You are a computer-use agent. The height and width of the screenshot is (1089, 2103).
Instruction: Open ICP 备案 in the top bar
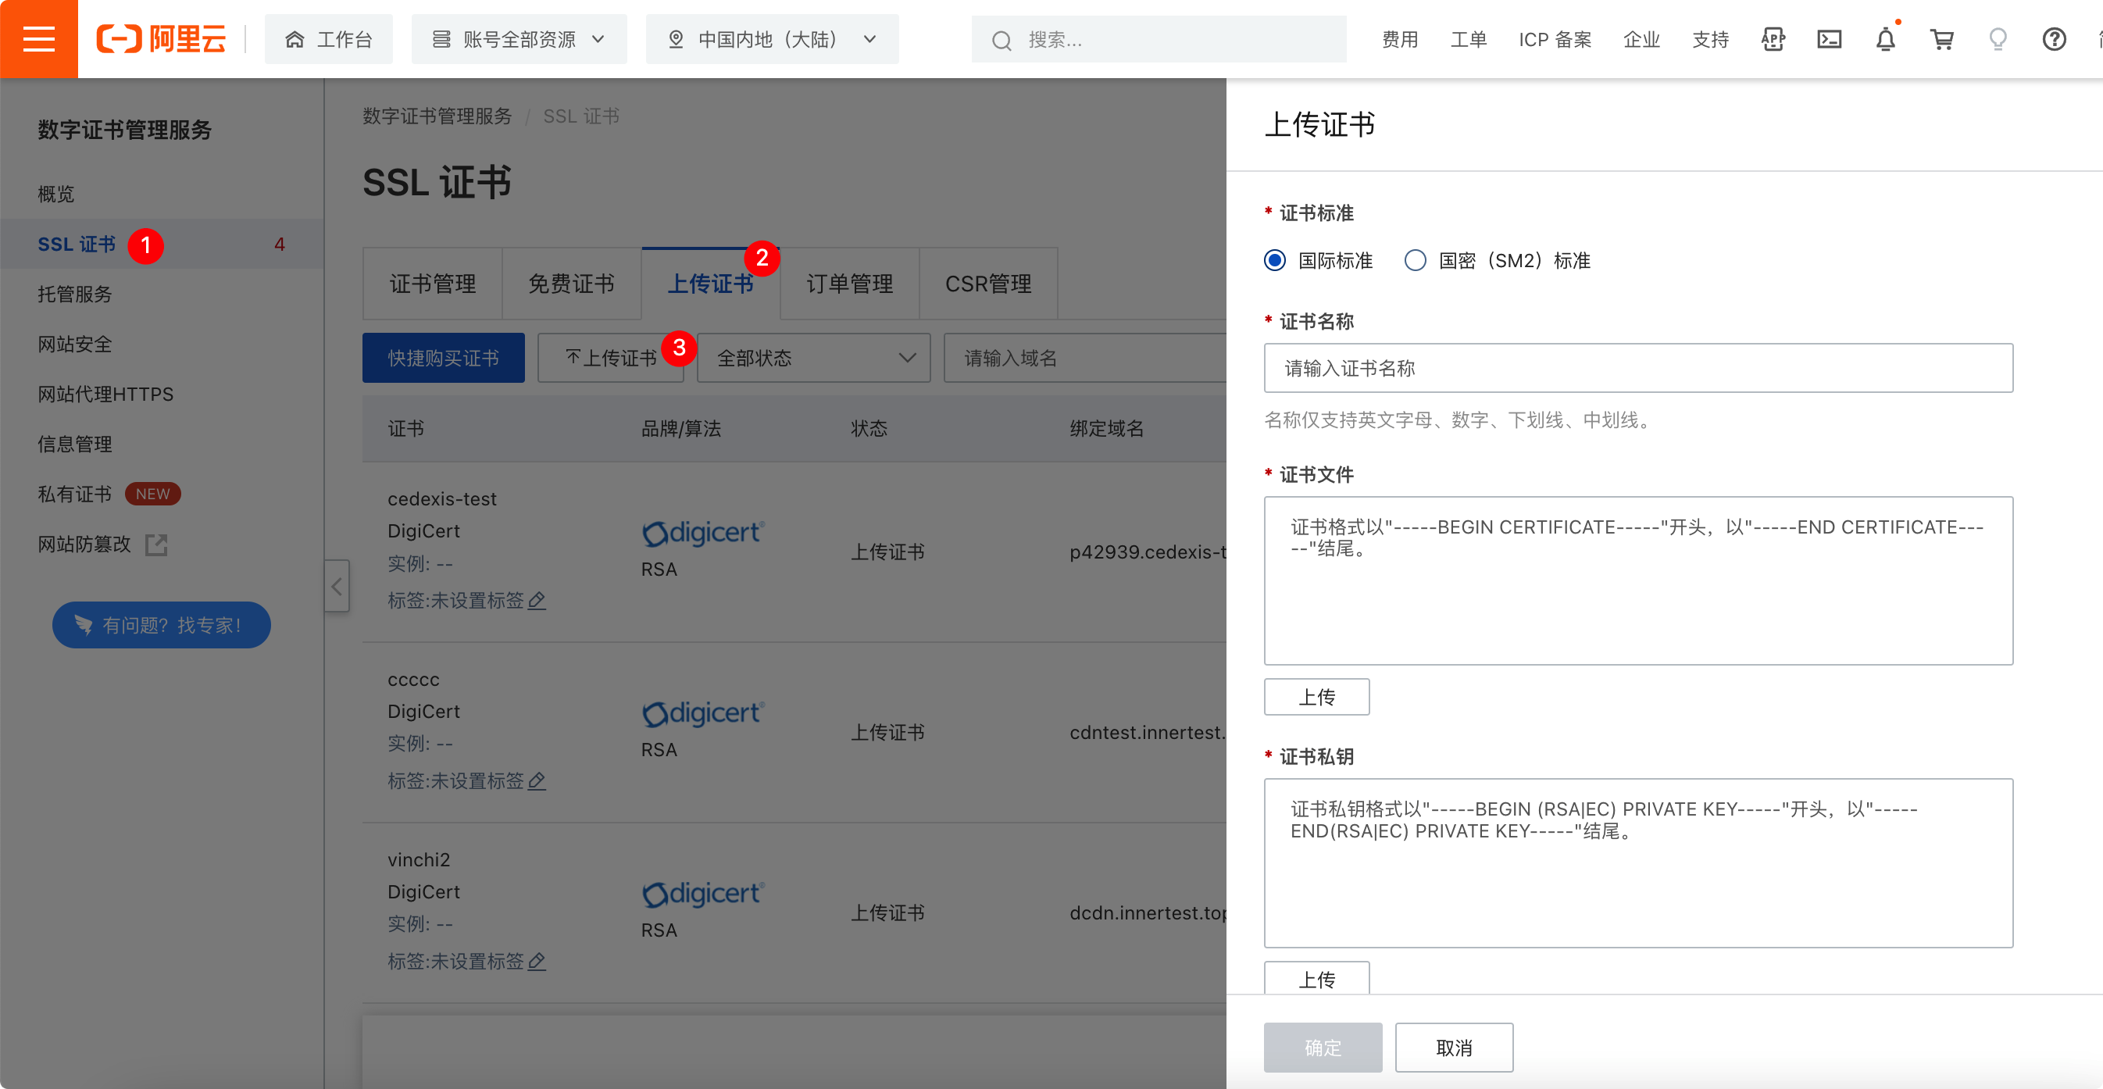coord(1555,39)
